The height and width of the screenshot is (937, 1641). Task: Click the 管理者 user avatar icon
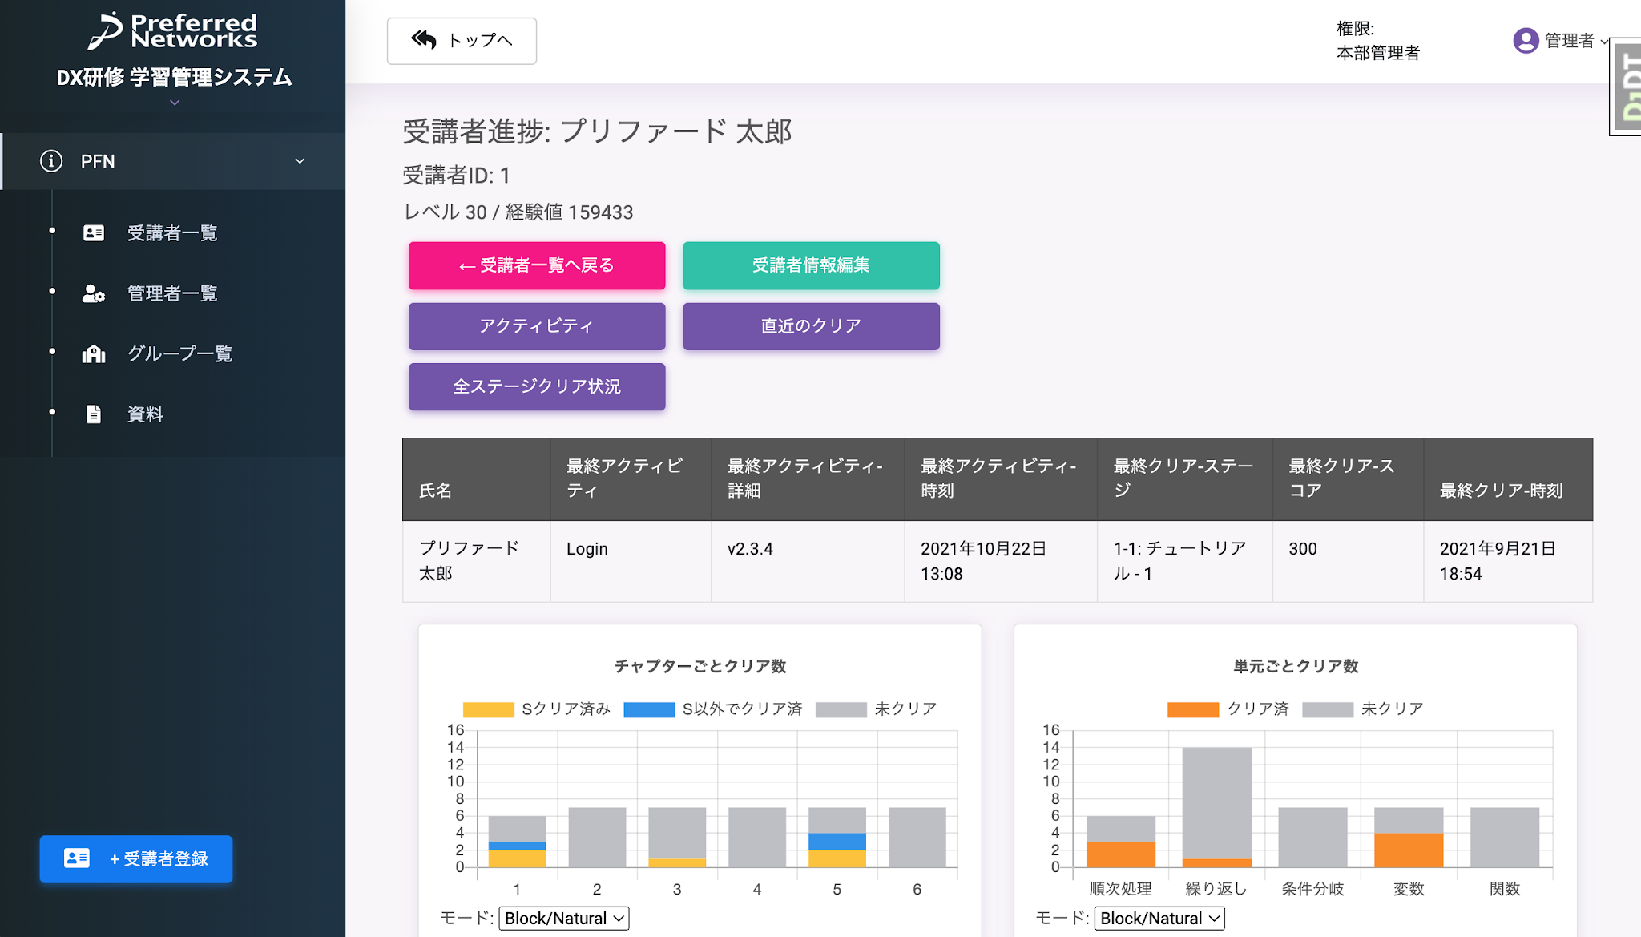(1526, 41)
